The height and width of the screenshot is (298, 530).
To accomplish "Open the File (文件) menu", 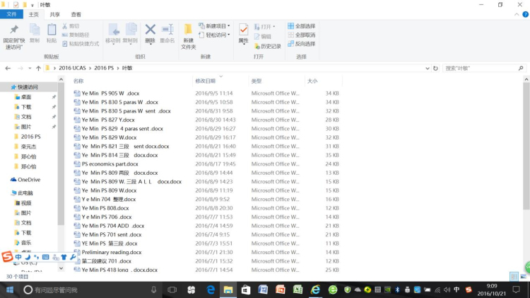I will tap(12, 14).
